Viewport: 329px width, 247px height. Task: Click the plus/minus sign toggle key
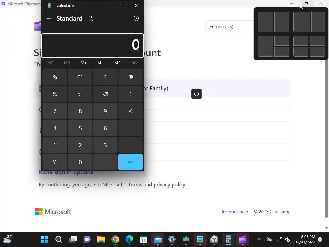pos(55,162)
